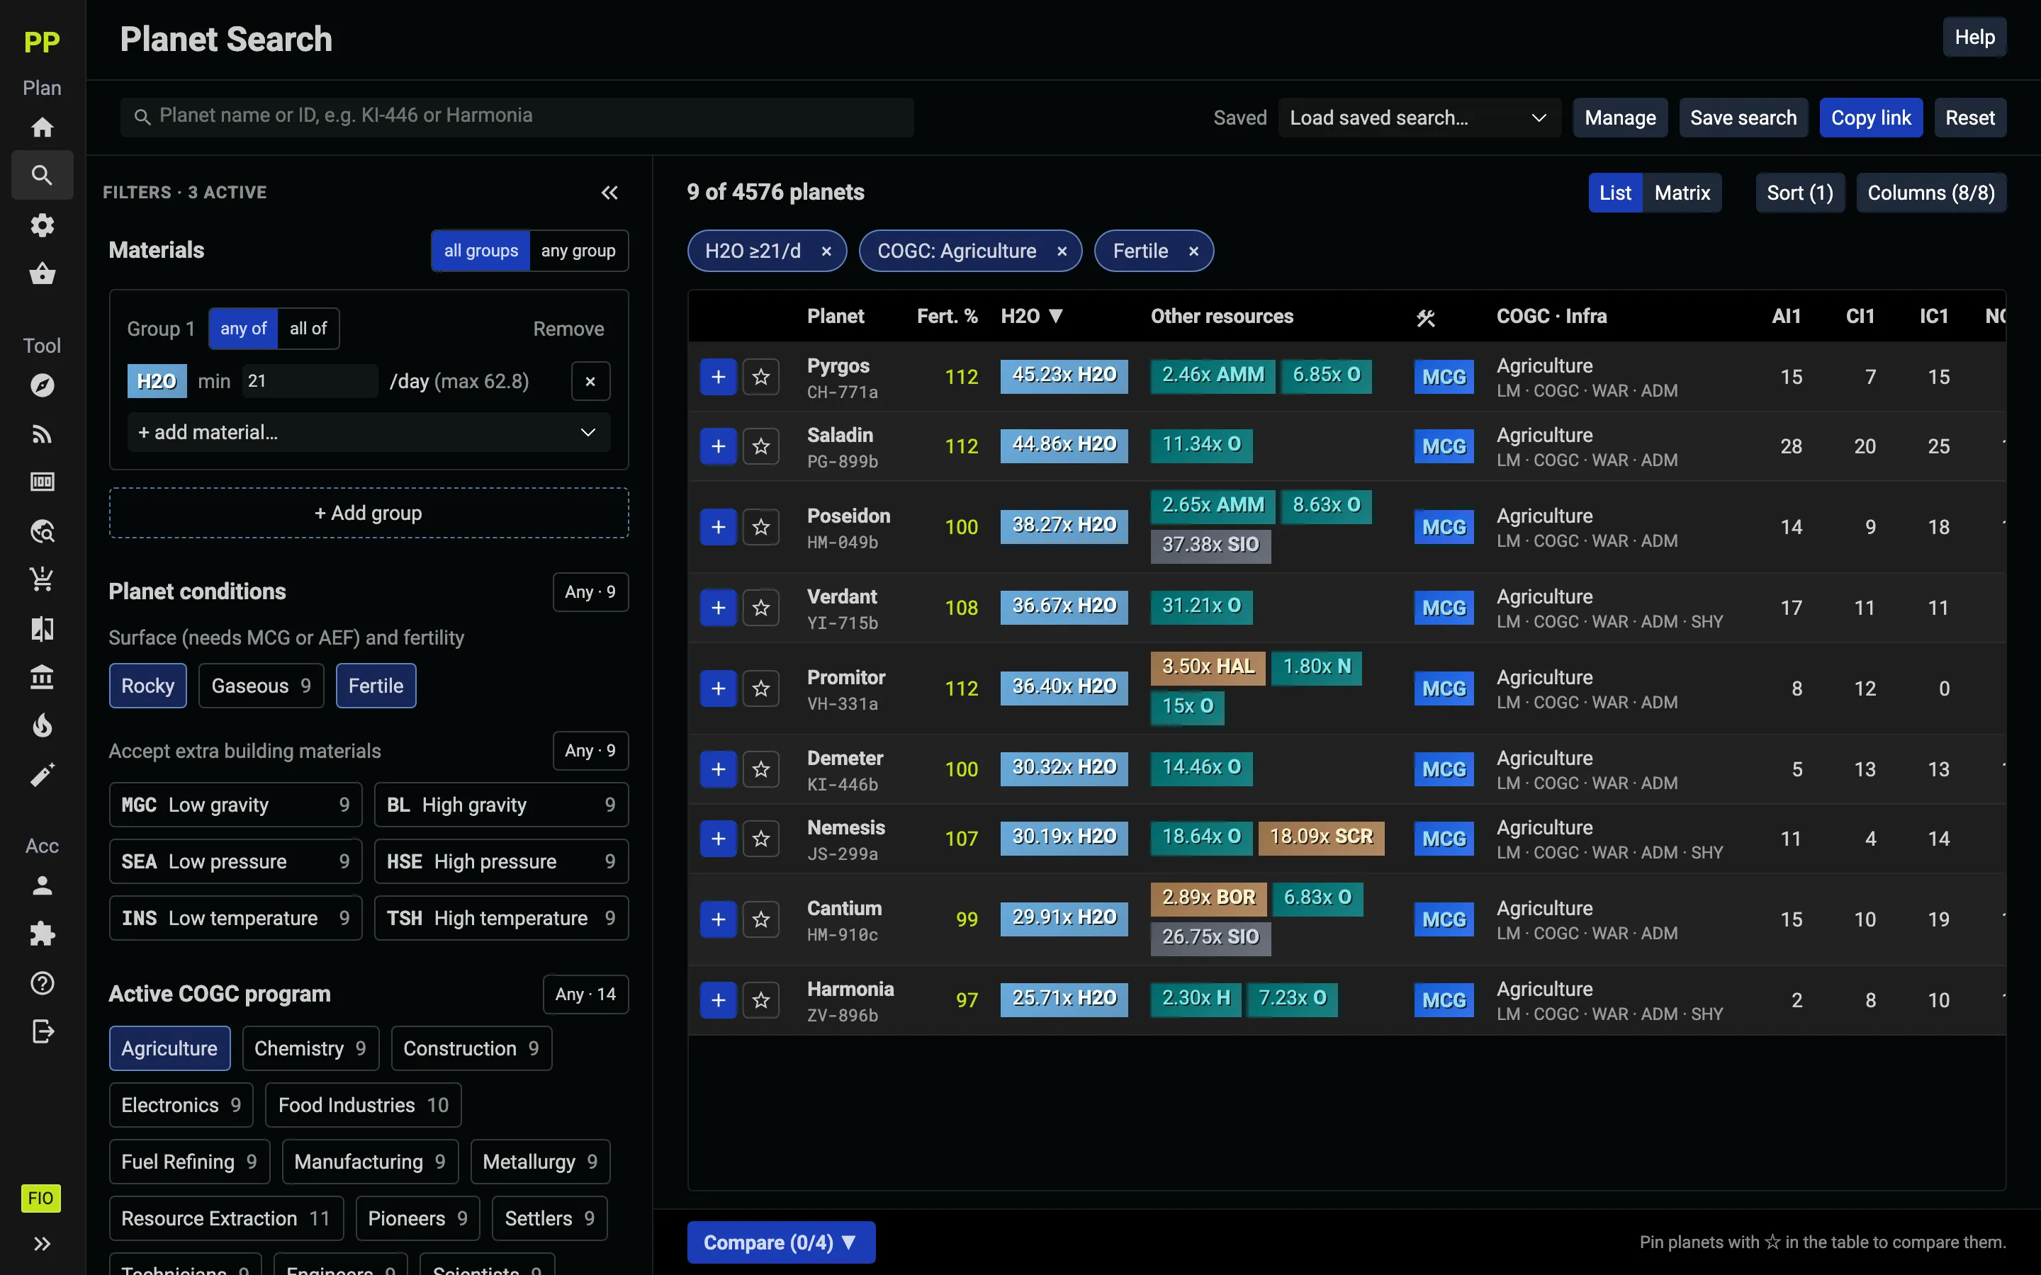Open the Sort (1) options
The width and height of the screenshot is (2041, 1275).
click(x=1800, y=193)
